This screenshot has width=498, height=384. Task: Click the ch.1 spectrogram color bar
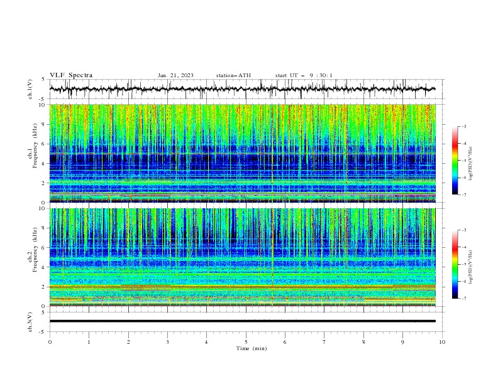pos(455,161)
